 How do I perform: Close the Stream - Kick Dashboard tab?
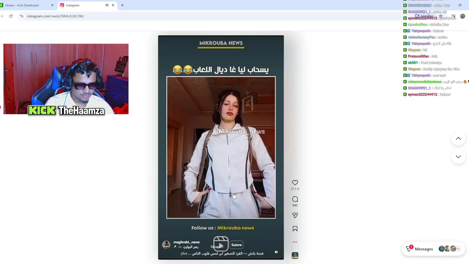pyautogui.click(x=52, y=5)
